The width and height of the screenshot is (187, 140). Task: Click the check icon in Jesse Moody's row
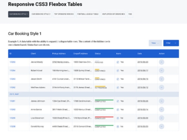click(118, 62)
